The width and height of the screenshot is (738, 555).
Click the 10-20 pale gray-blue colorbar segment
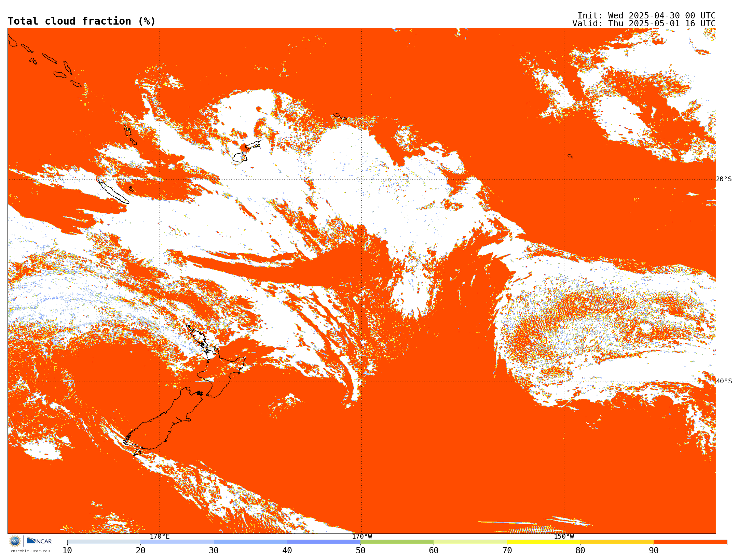(x=104, y=542)
